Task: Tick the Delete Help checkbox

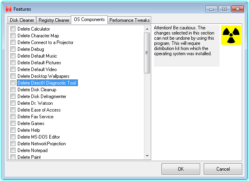Action: click(13, 130)
